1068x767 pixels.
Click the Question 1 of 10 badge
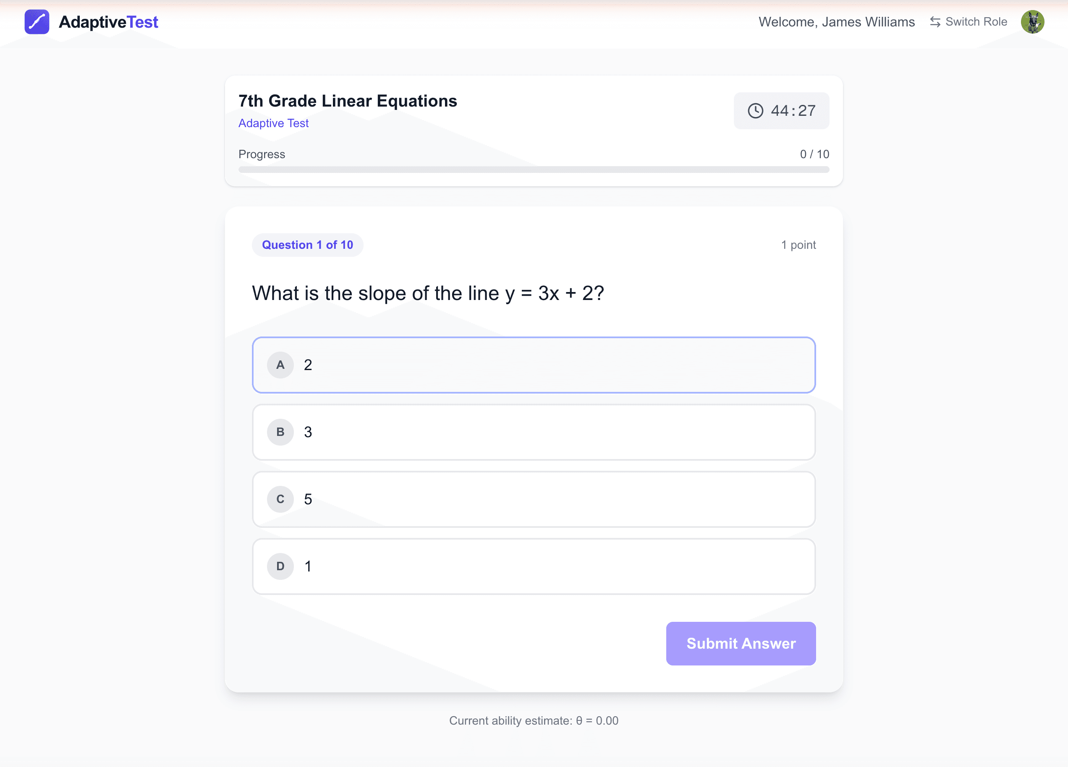307,245
